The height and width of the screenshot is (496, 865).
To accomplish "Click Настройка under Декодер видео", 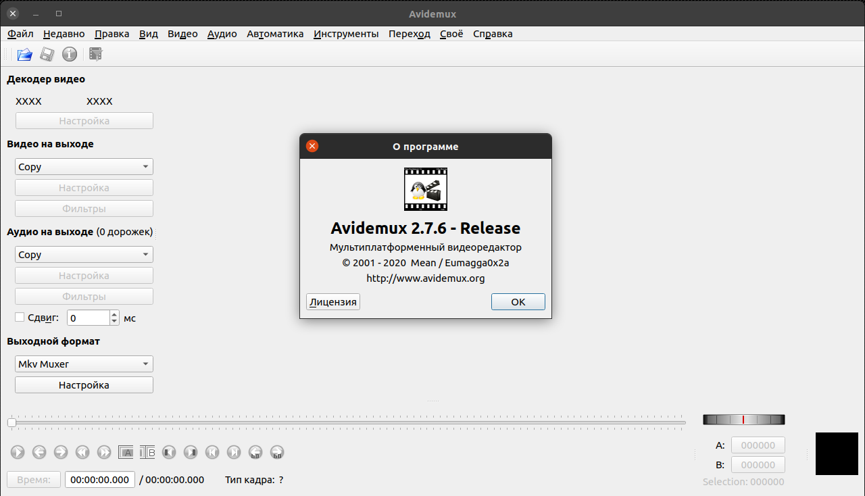I will 84,121.
